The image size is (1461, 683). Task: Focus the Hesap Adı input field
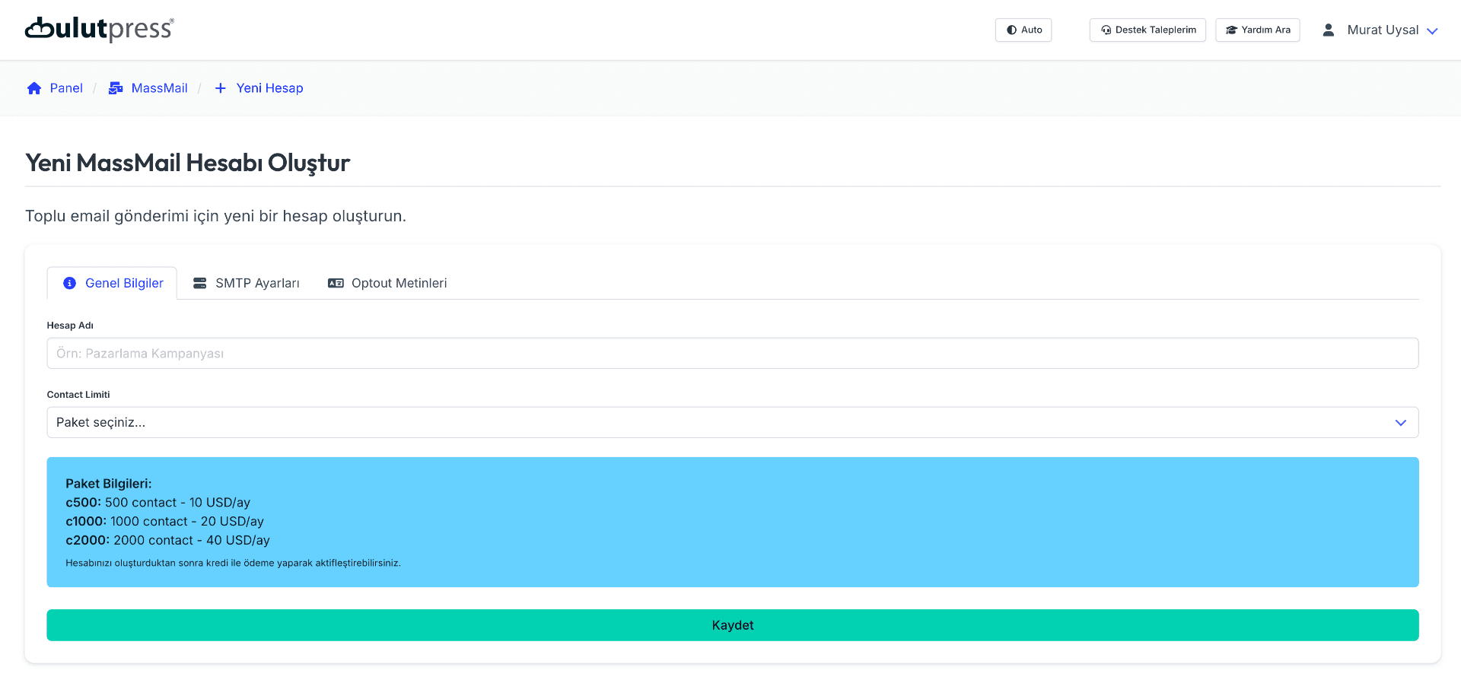click(x=732, y=354)
